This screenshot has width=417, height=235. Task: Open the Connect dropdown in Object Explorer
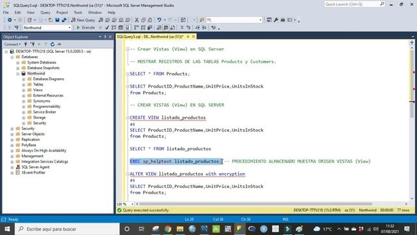pos(12,44)
